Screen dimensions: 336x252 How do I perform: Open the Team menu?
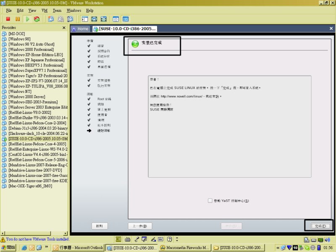[x=57, y=10]
